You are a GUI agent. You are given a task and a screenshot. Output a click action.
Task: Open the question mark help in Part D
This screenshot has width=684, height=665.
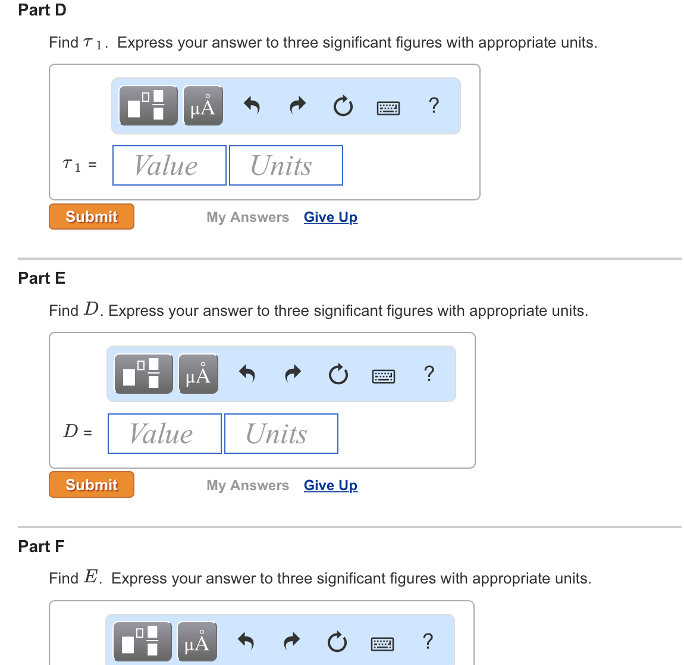pos(434,105)
